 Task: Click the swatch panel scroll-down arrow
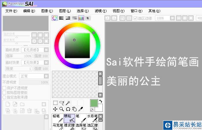(x=100, y=95)
